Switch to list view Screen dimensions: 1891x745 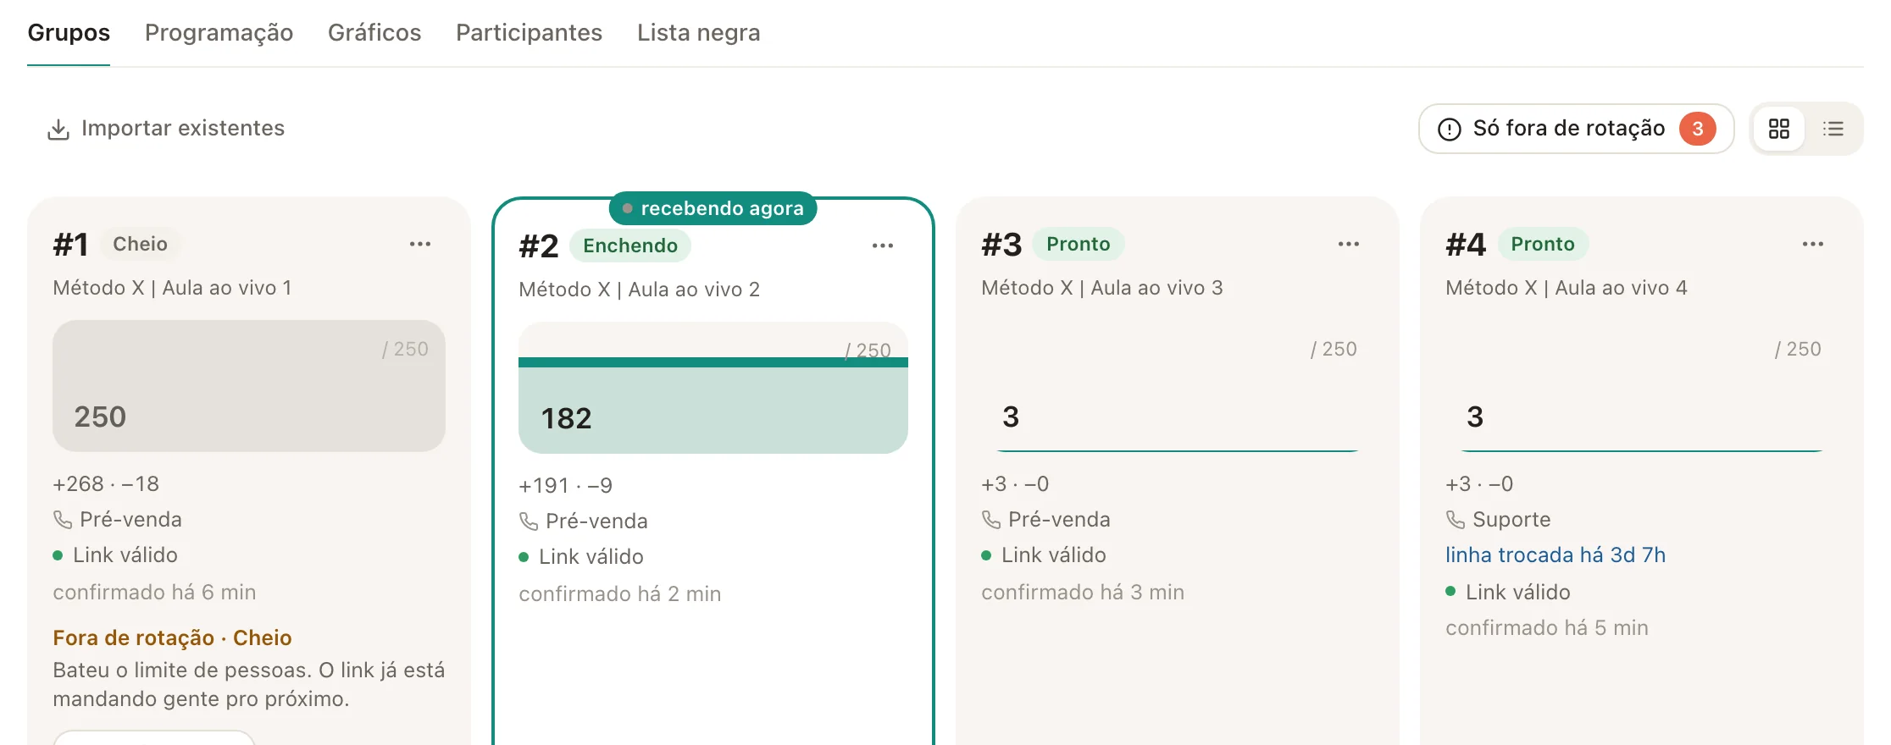1833,129
